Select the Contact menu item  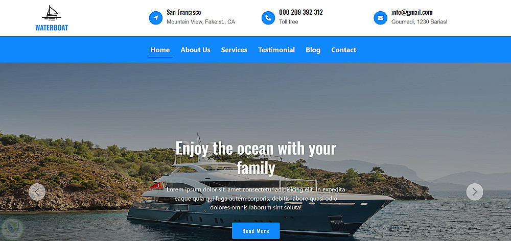pos(343,50)
